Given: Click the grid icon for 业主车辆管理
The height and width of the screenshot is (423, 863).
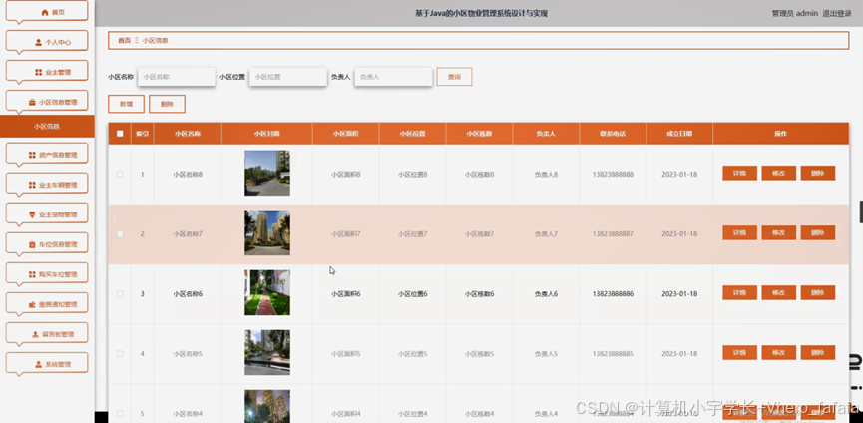Looking at the screenshot, I should pyautogui.click(x=33, y=185).
